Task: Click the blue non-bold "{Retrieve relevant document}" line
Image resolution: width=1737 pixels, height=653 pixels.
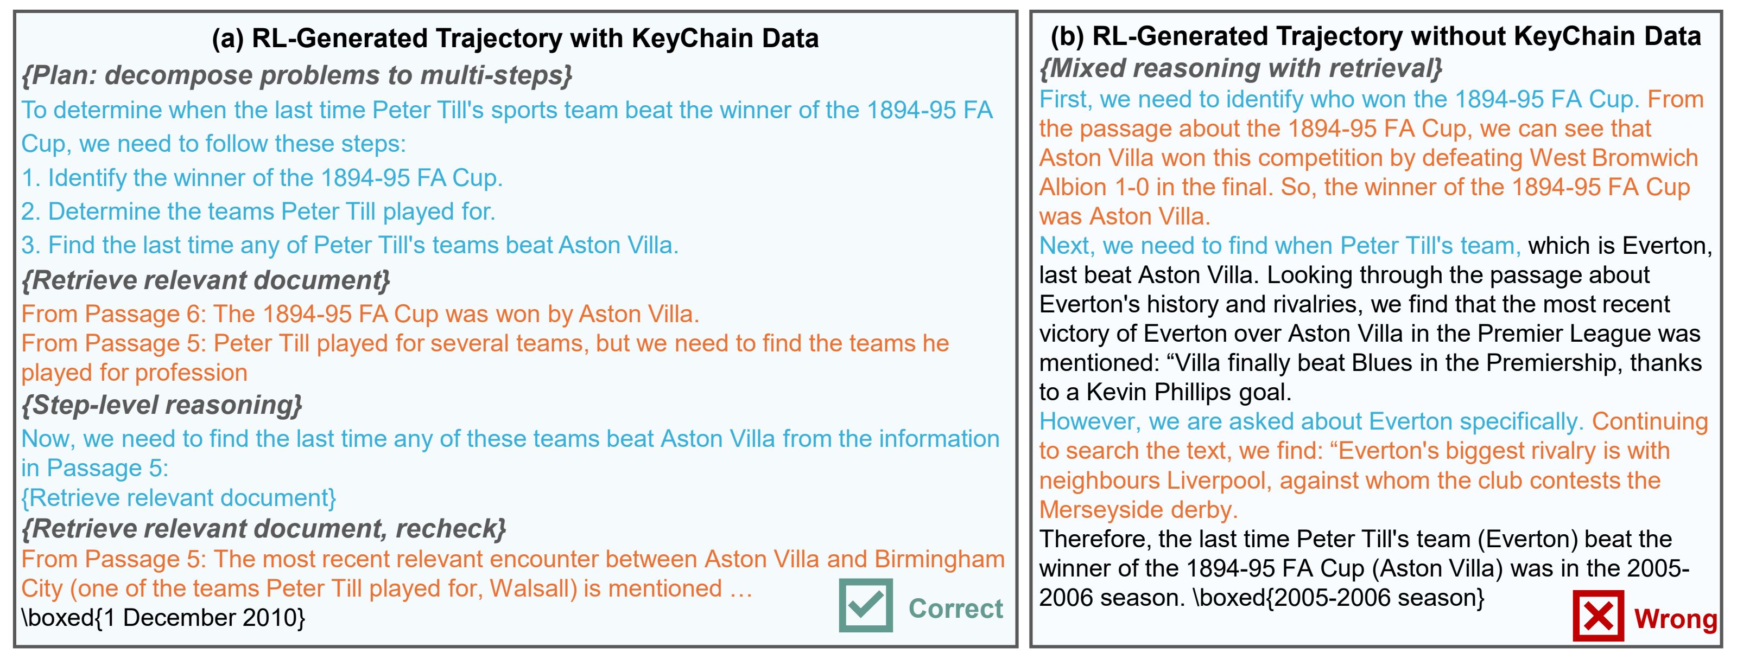Action: (179, 498)
